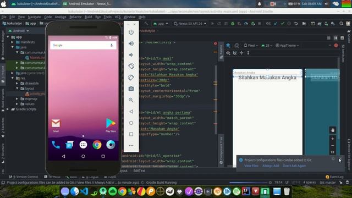Select Silahkan Masukan Angka text in design preview
The height and width of the screenshot is (198, 352).
click(x=267, y=78)
